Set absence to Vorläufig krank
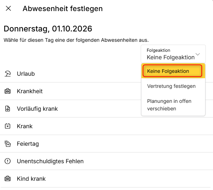The image size is (213, 190). click(71, 109)
